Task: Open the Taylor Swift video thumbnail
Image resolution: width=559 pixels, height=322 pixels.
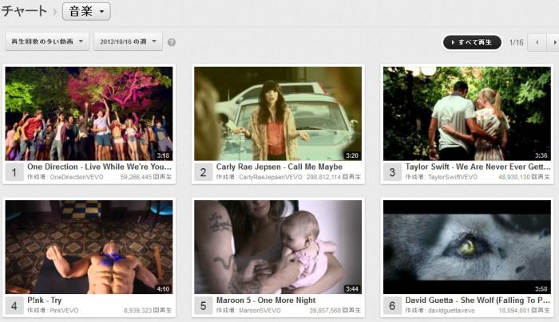Action: (466, 113)
